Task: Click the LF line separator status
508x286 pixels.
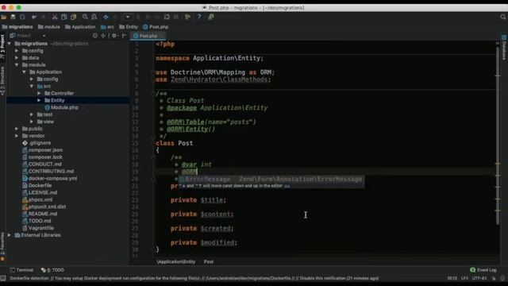Action: click(x=464, y=278)
